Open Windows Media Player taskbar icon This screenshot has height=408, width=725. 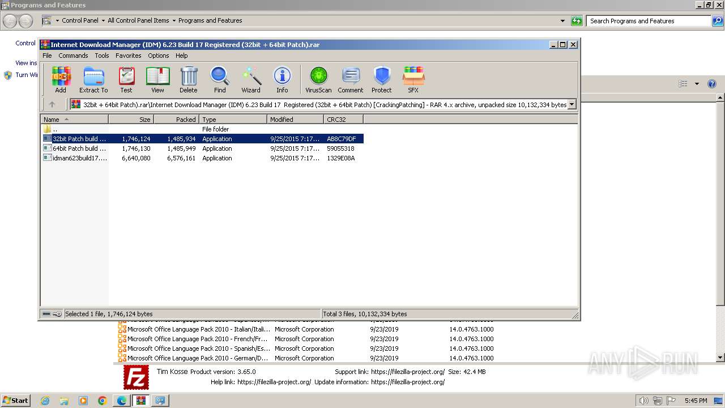click(x=83, y=401)
